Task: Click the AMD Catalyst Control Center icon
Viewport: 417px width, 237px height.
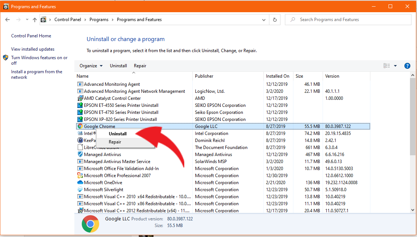Action: pos(80,98)
